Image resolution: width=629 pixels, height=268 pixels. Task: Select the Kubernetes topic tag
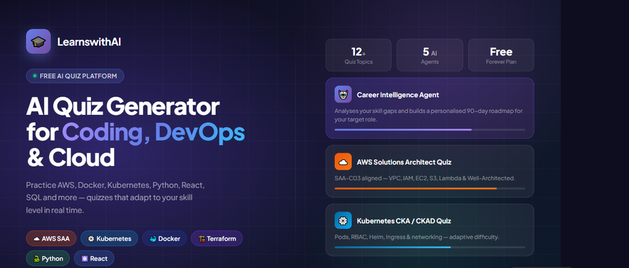[x=109, y=239]
